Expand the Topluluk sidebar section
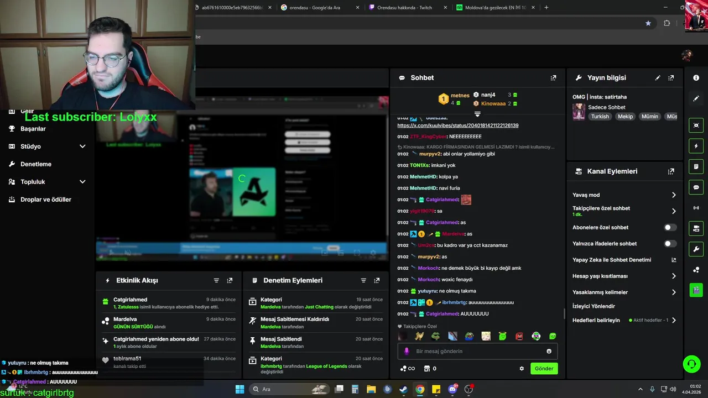The height and width of the screenshot is (398, 708). point(82,182)
